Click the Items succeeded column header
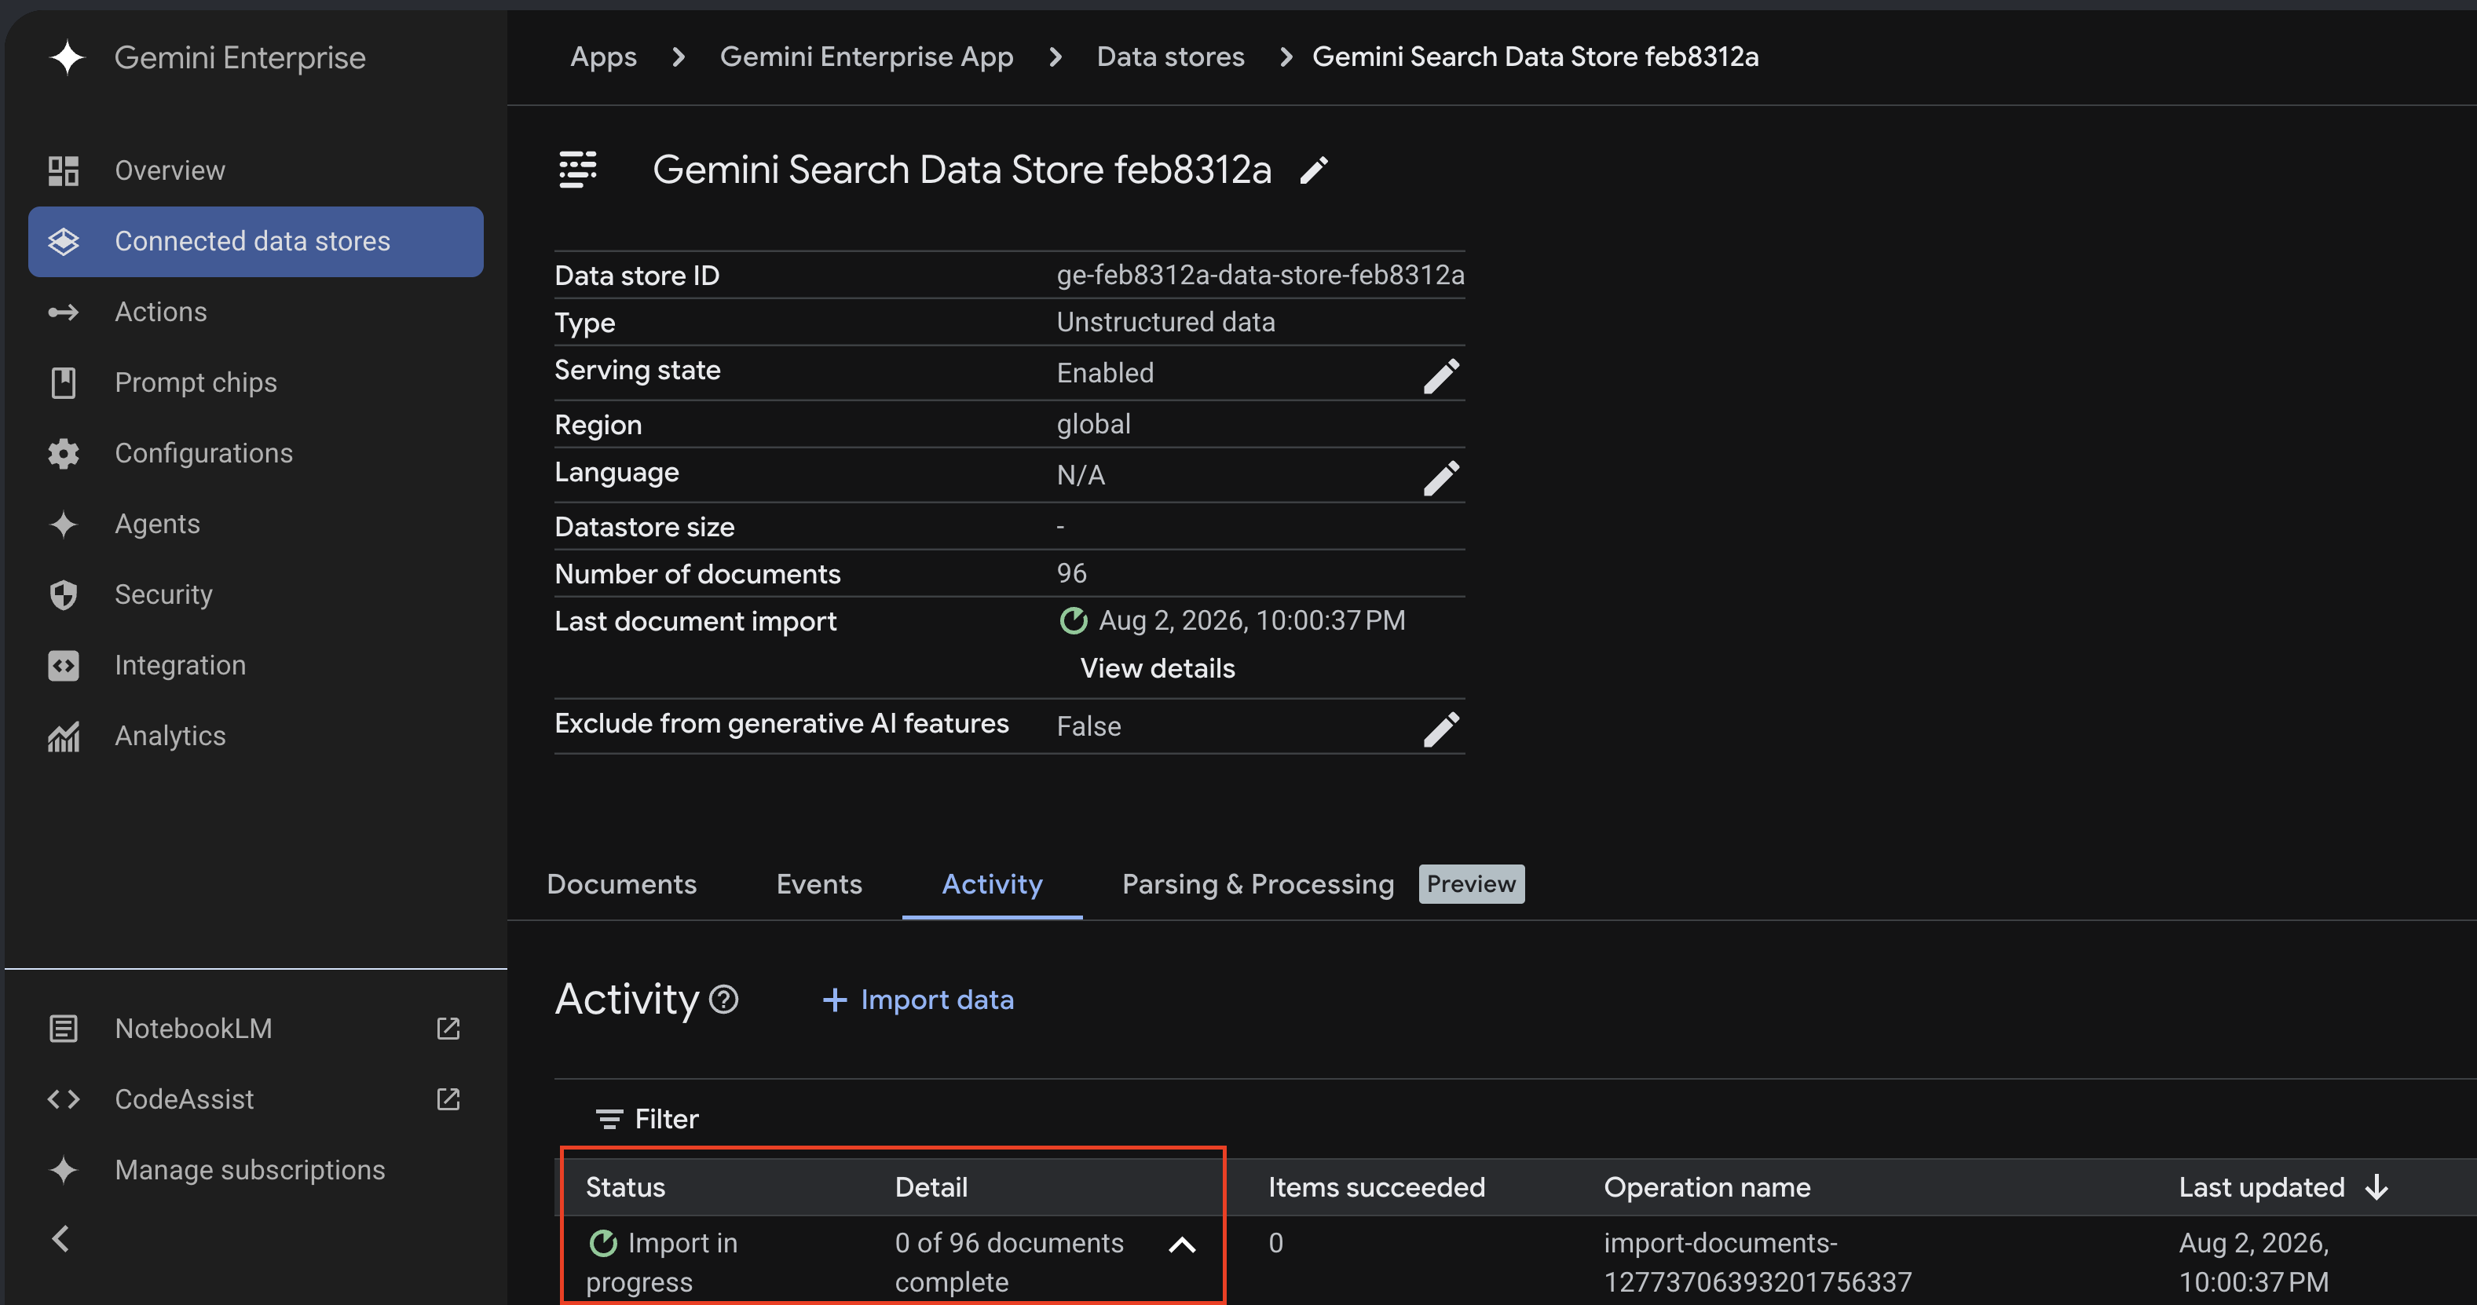Screen dimensions: 2477x1305 coord(1376,1188)
